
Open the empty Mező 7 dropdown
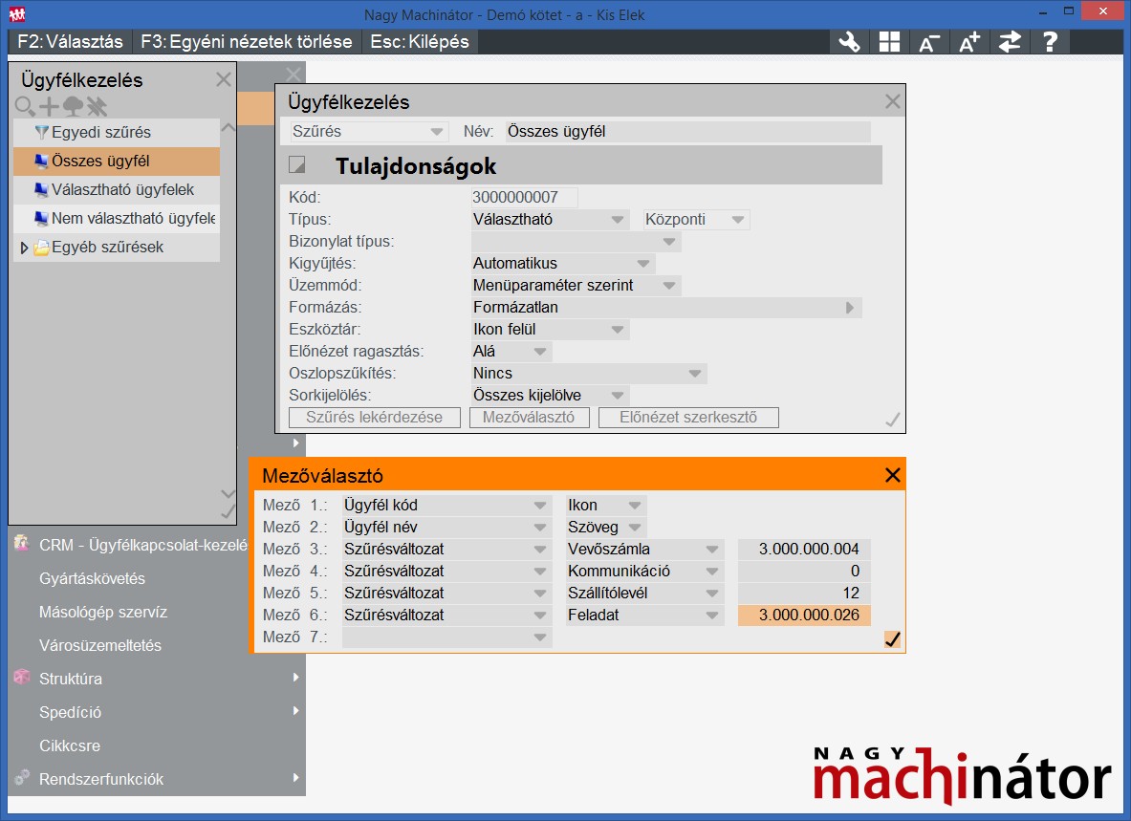tap(540, 637)
